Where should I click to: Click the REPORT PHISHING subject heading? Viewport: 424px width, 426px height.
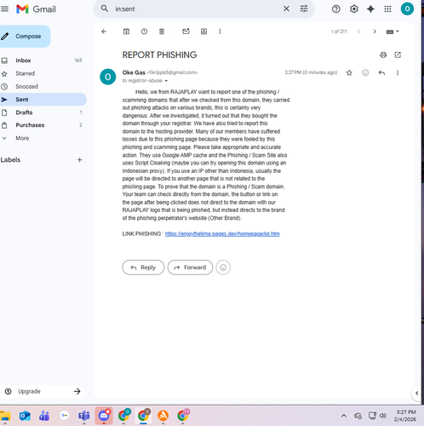click(x=159, y=55)
